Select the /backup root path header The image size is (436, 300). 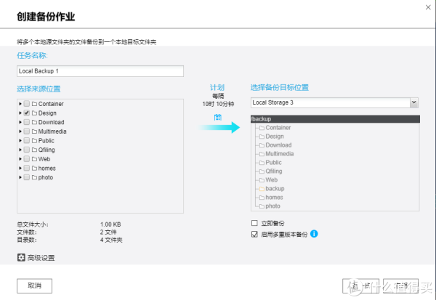[334, 118]
